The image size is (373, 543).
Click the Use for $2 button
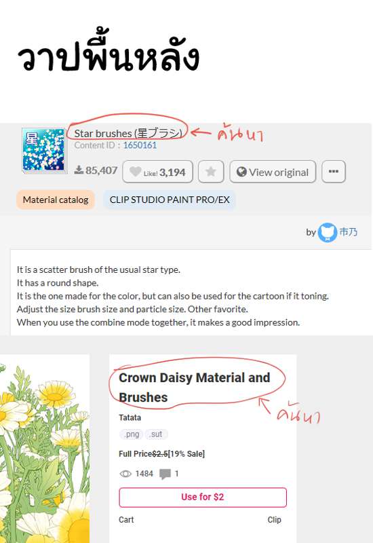click(203, 498)
